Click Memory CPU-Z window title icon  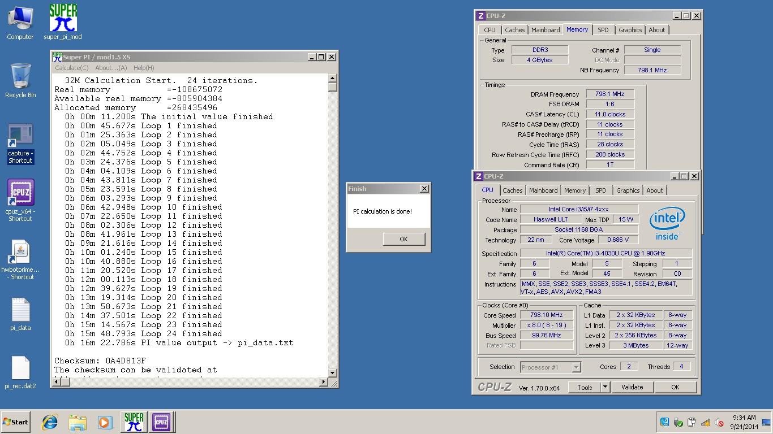click(x=481, y=16)
